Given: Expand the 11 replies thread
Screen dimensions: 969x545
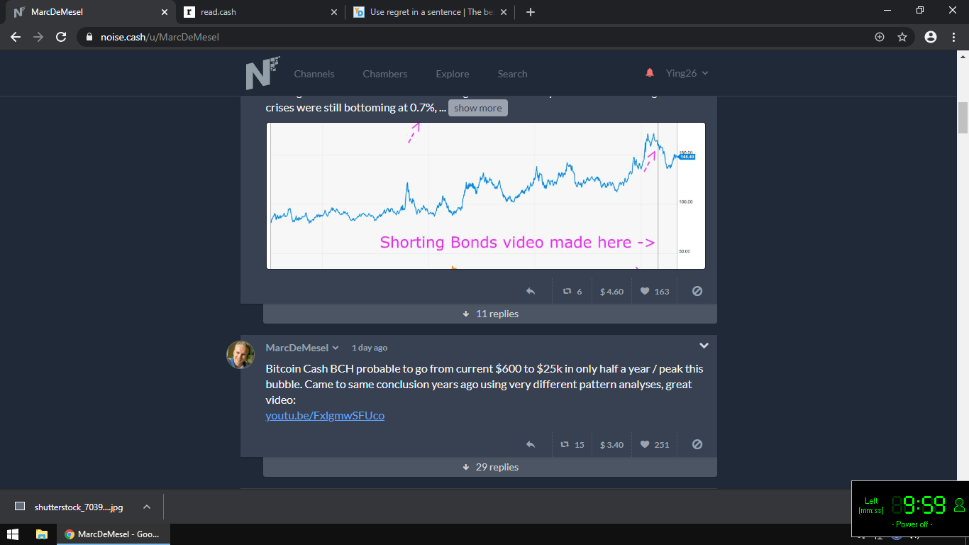Looking at the screenshot, I should pos(490,314).
